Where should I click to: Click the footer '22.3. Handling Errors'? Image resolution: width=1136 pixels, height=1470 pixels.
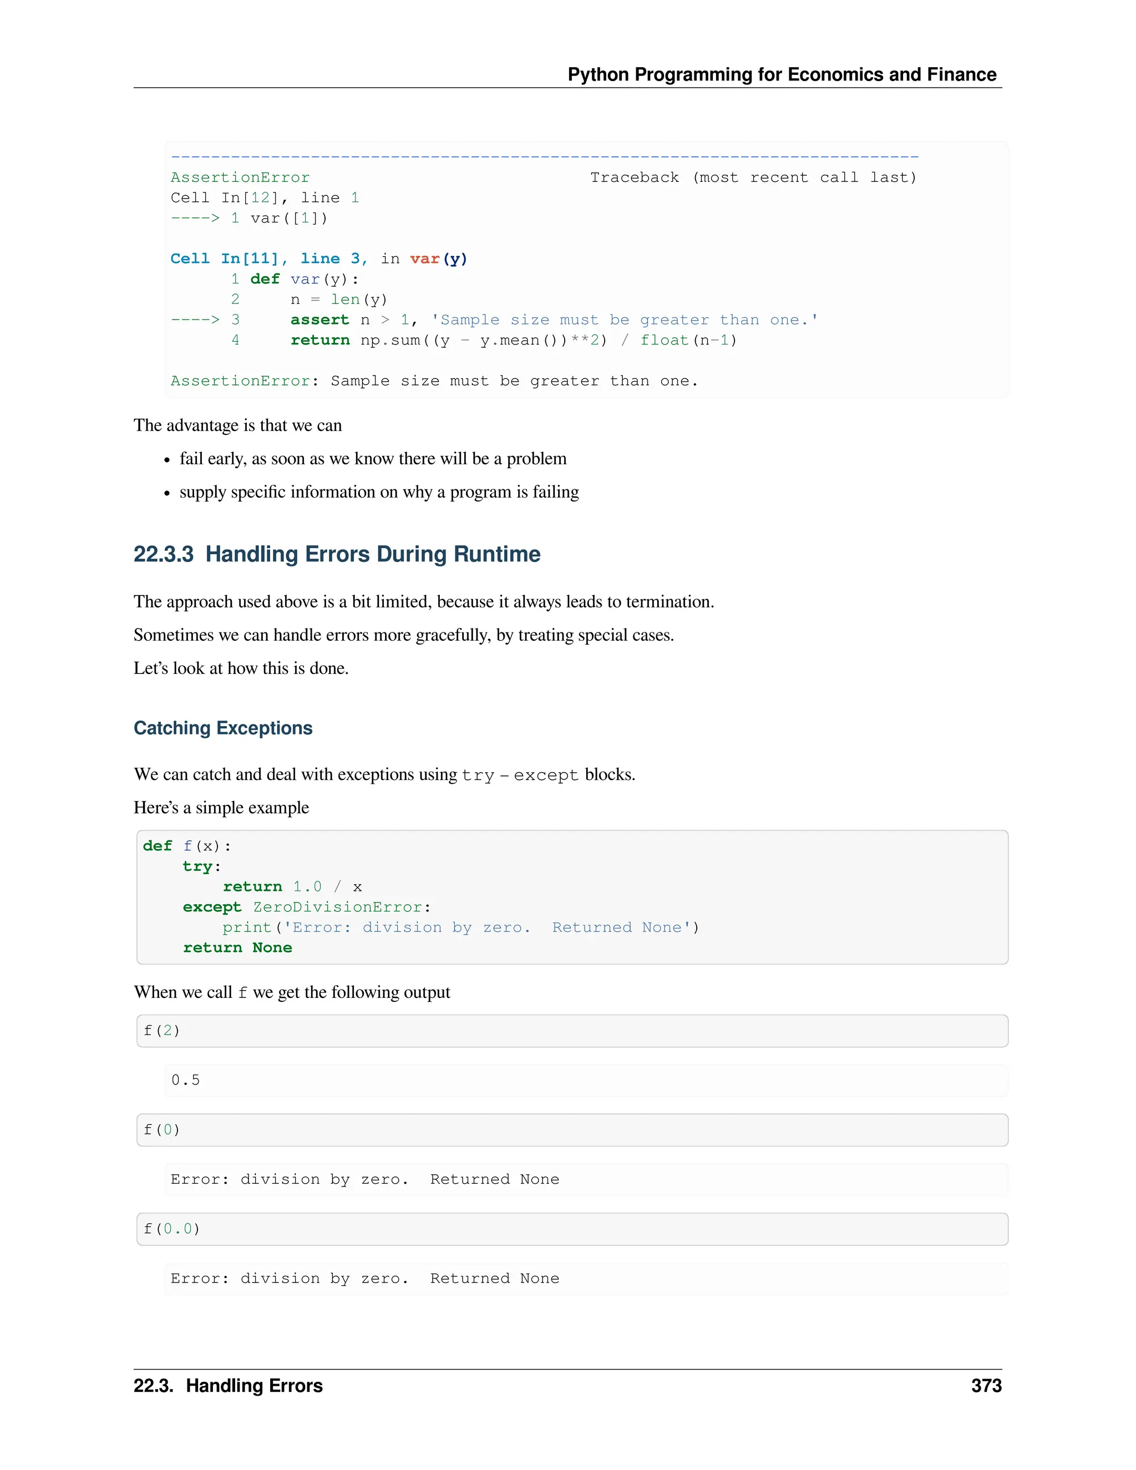228,1386
